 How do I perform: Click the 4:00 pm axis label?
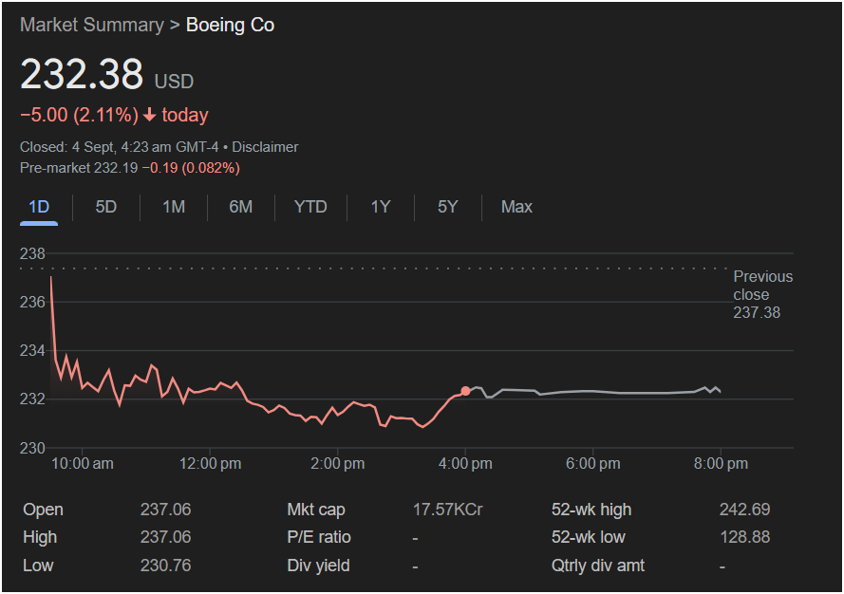[x=465, y=464]
